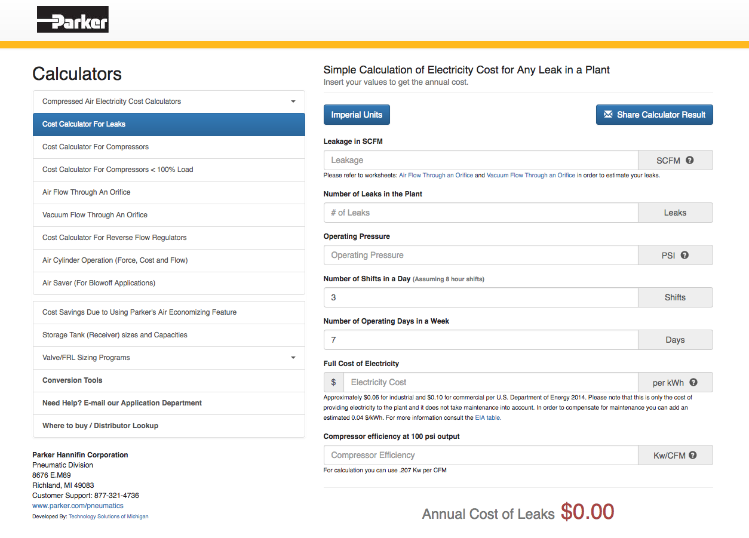
Task: Toggle the Imperial Units button
Action: [x=357, y=115]
